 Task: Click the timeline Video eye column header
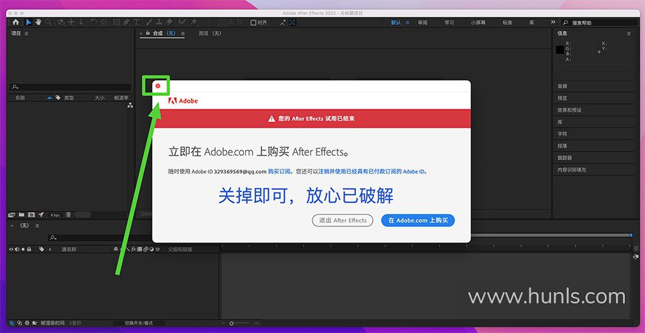pyautogui.click(x=11, y=249)
